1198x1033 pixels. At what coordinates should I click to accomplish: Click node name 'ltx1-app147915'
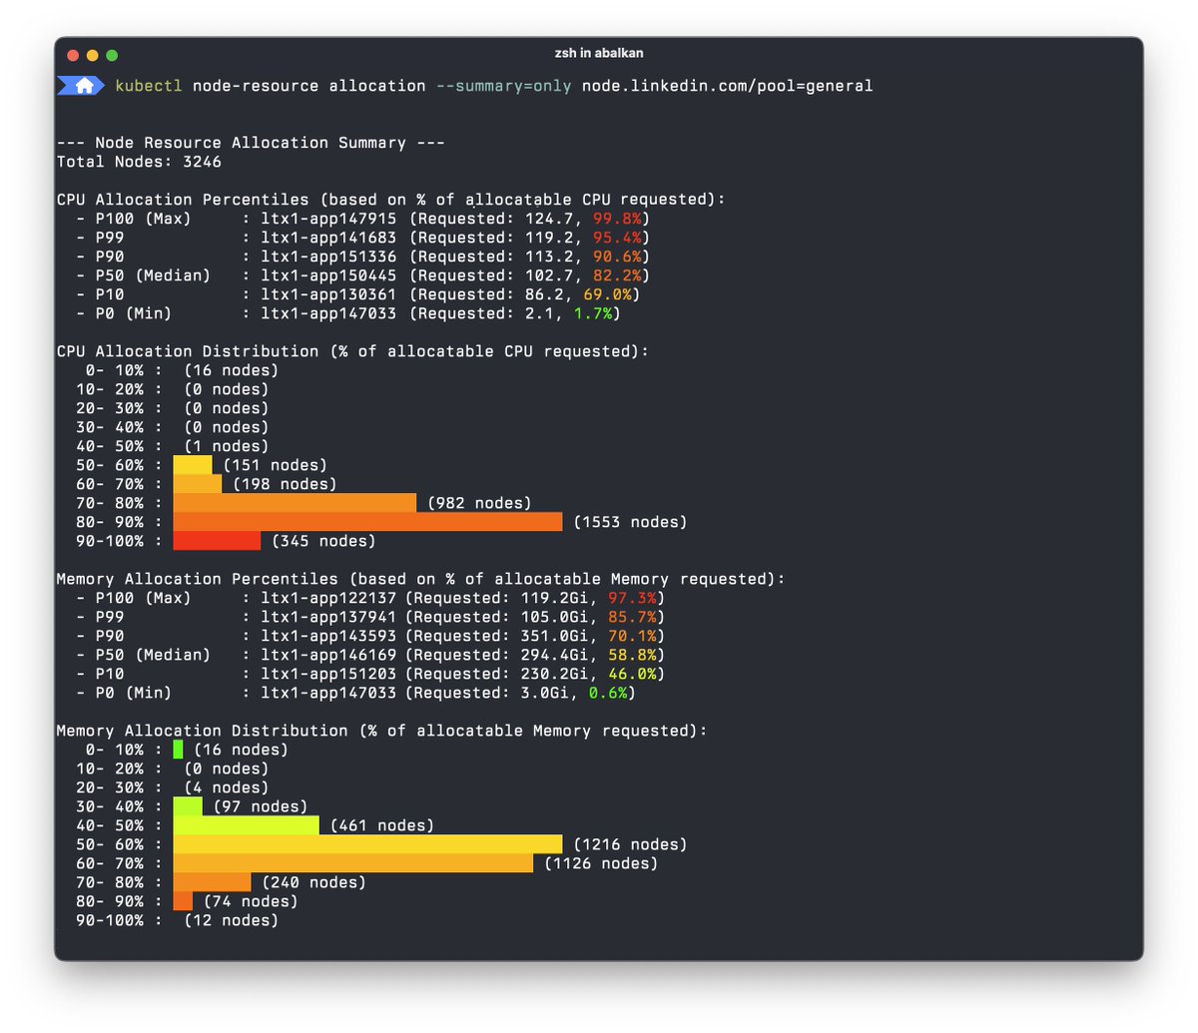pos(328,219)
